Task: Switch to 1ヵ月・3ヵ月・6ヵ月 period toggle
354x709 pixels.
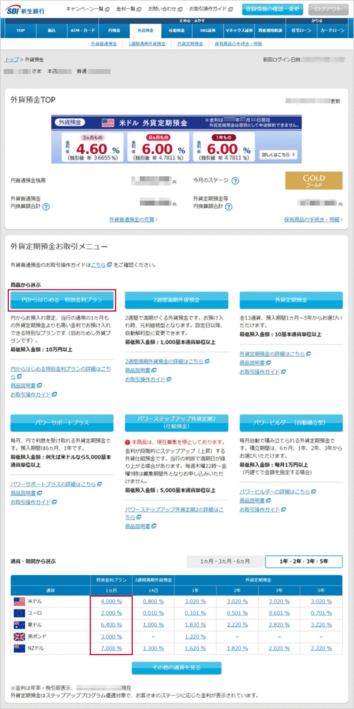Action: 224,562
